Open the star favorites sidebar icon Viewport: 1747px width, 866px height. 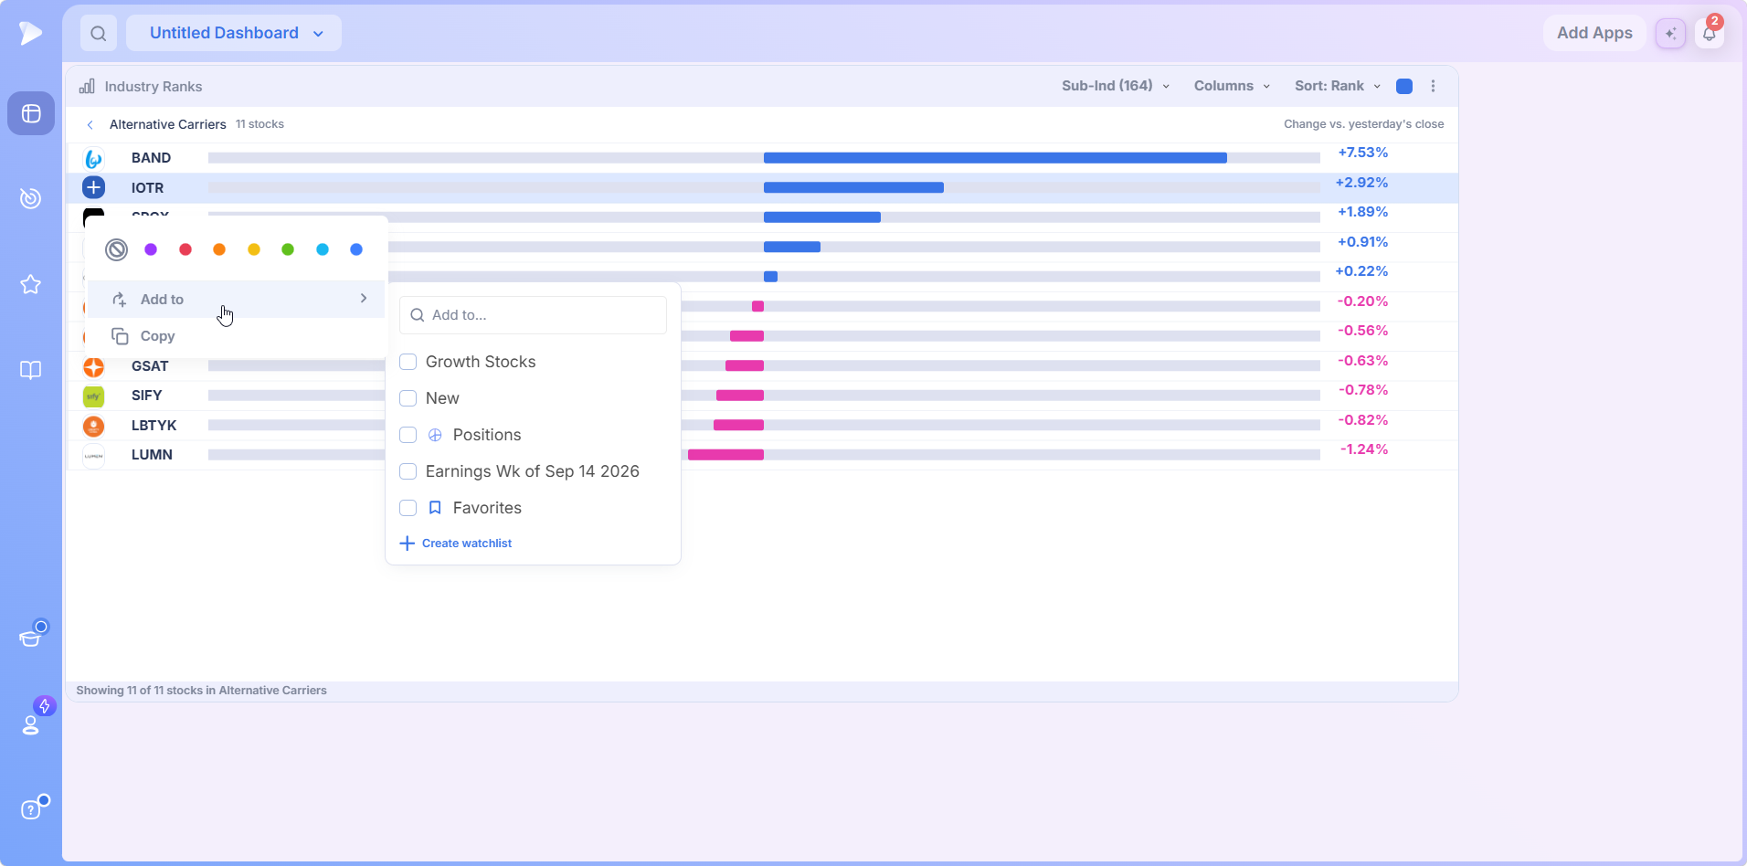[31, 284]
